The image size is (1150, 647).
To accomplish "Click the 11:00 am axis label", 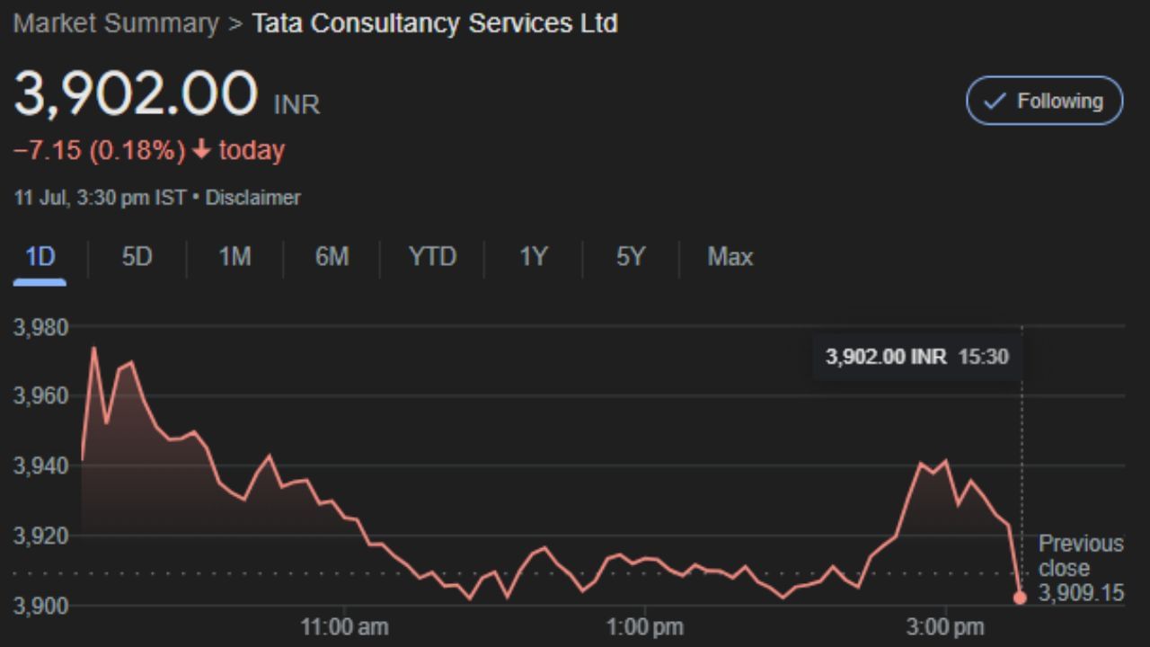I will [x=345, y=626].
